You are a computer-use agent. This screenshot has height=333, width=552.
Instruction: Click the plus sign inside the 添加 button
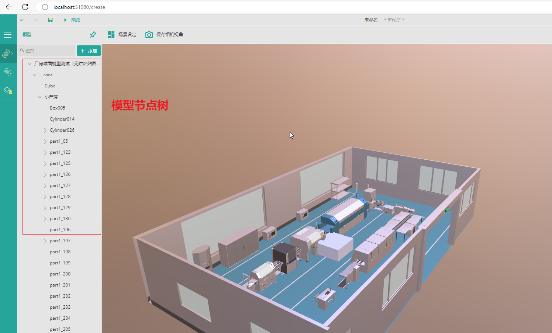coord(83,51)
